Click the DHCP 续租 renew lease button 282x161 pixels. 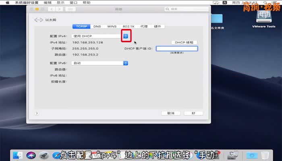(x=184, y=42)
